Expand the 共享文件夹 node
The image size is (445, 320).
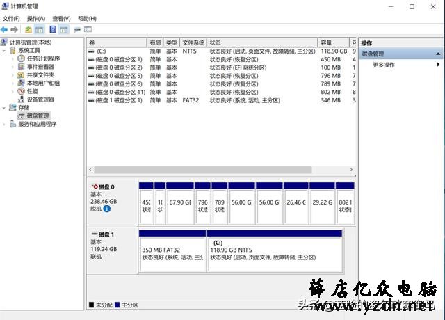[13, 75]
